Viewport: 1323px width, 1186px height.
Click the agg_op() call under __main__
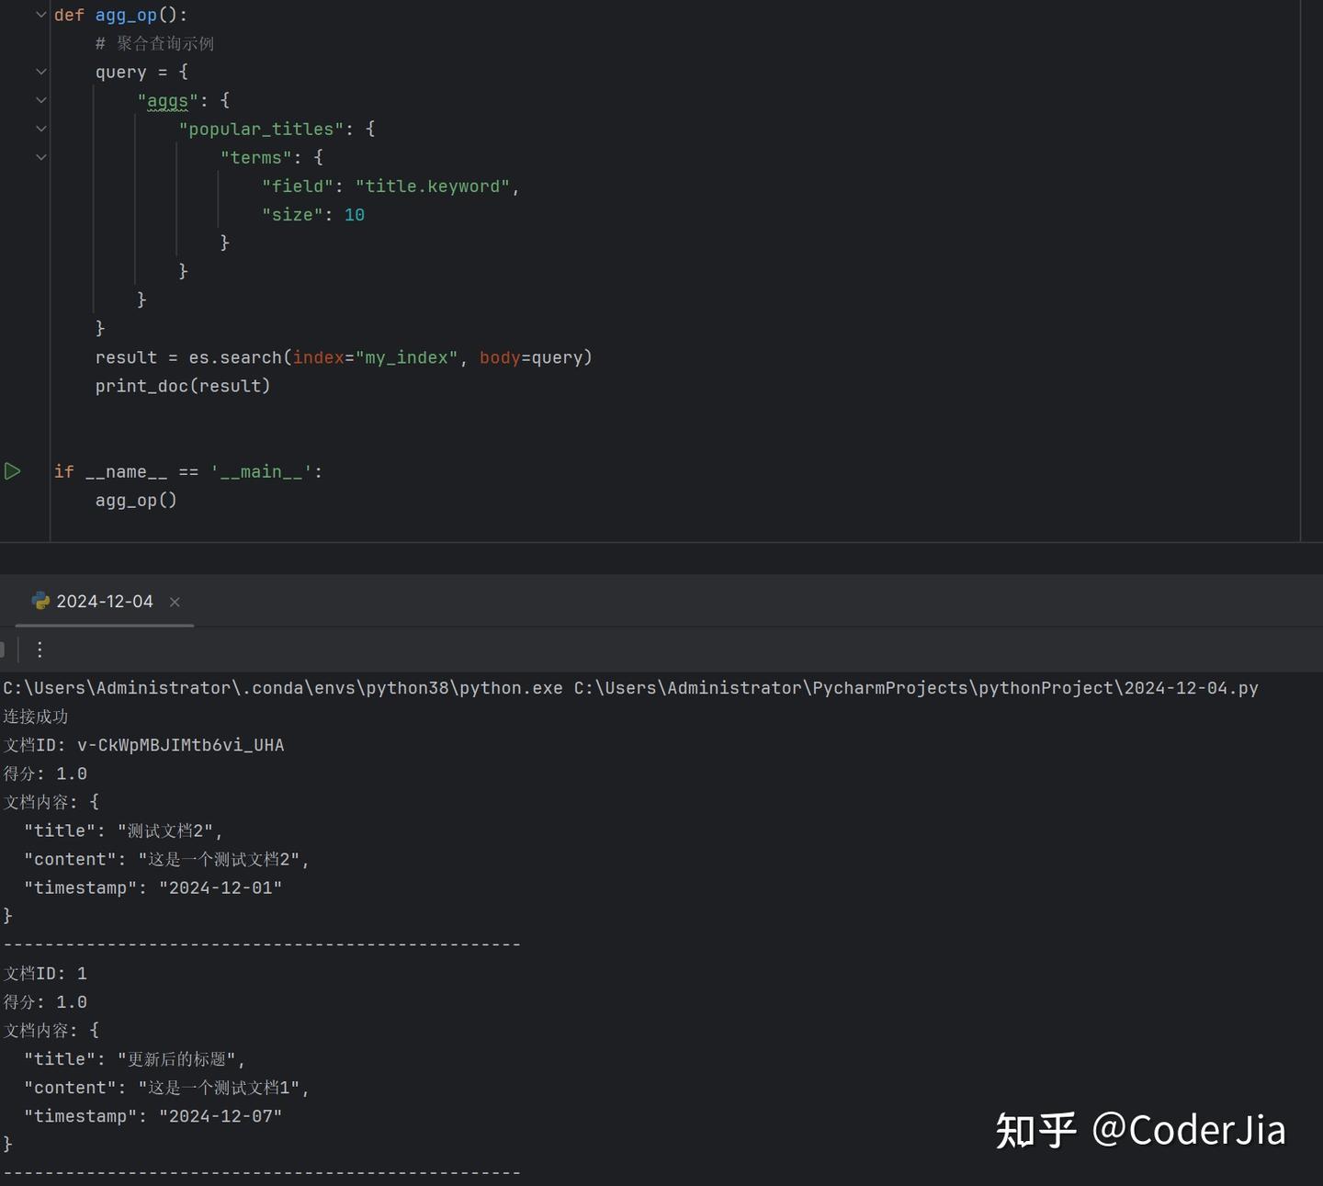tap(135, 500)
